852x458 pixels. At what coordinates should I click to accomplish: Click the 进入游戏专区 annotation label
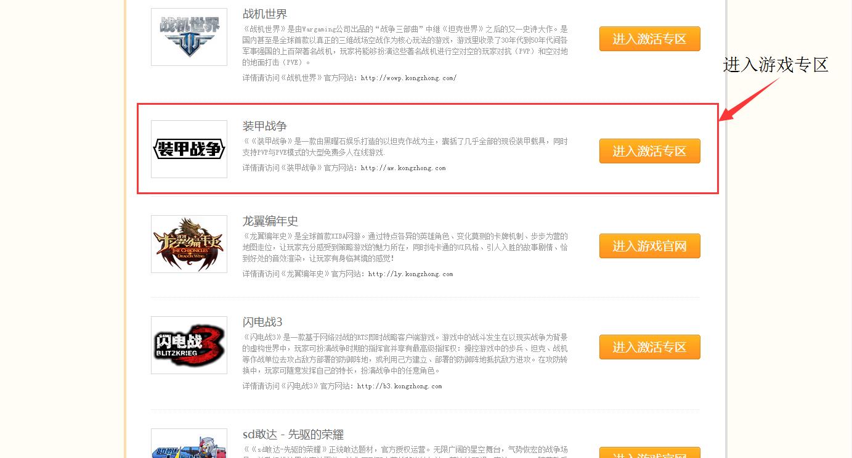pos(776,65)
